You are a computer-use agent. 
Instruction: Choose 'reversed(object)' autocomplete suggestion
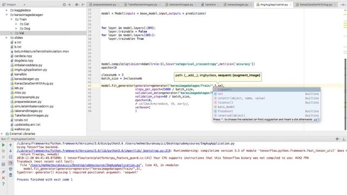[x=267, y=115]
